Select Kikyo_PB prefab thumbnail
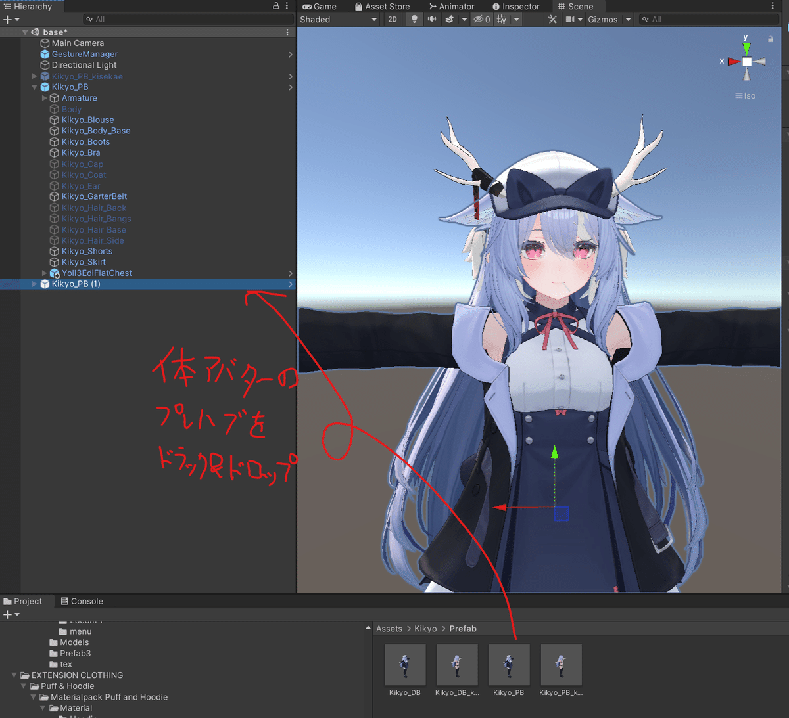Screen dimensions: 789x718 [509, 665]
